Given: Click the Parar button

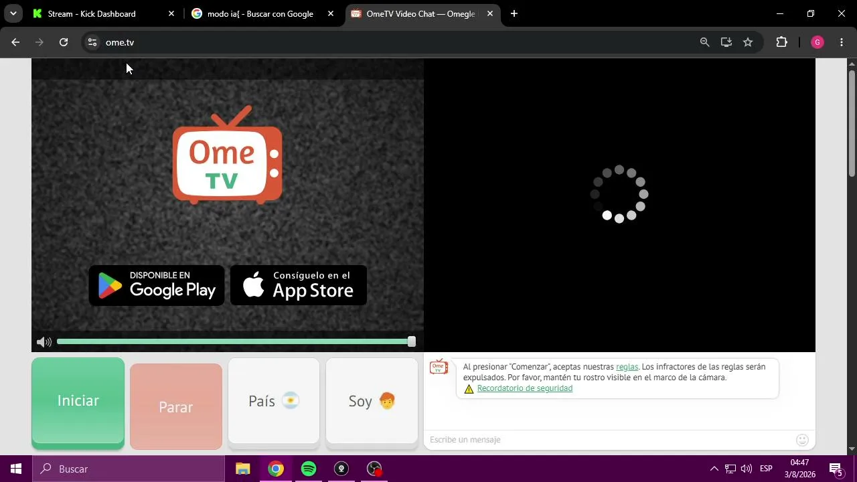Looking at the screenshot, I should pyautogui.click(x=176, y=406).
